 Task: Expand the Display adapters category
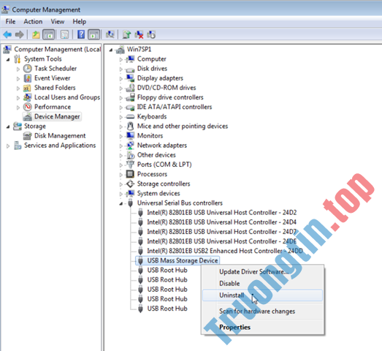[x=121, y=78]
